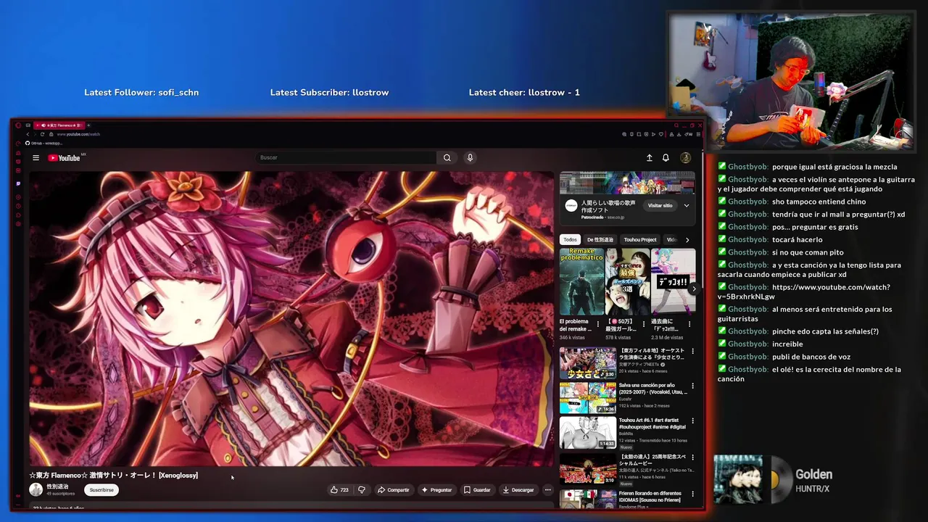Click the youtube.com/watch link in chat
The width and height of the screenshot is (928, 522).
[803, 291]
